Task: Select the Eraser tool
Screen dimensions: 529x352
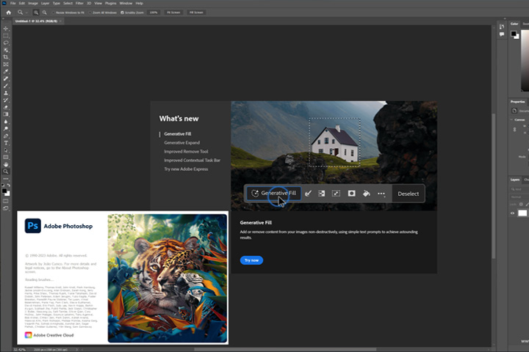Action: [x=6, y=107]
